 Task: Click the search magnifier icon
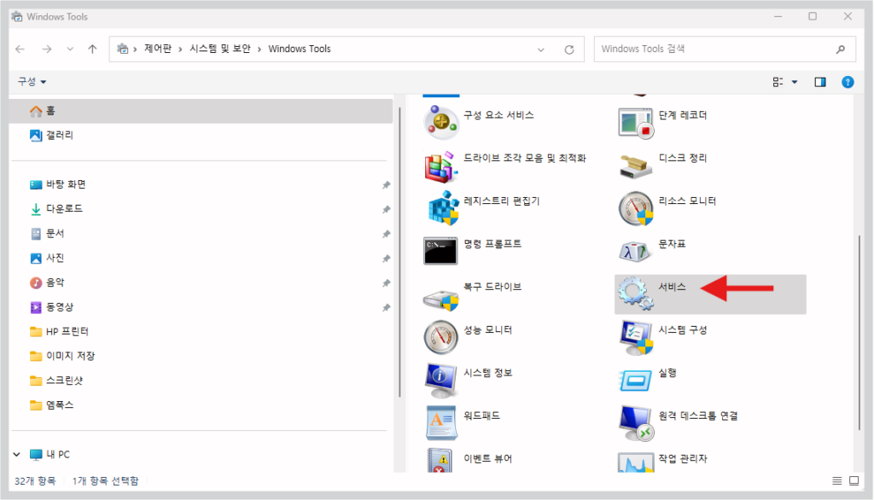click(x=840, y=49)
